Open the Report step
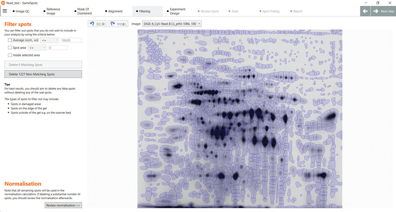 (x=296, y=11)
